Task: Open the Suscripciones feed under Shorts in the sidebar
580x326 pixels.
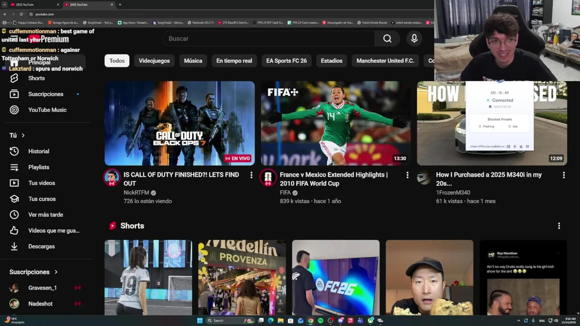Action: 46,94
